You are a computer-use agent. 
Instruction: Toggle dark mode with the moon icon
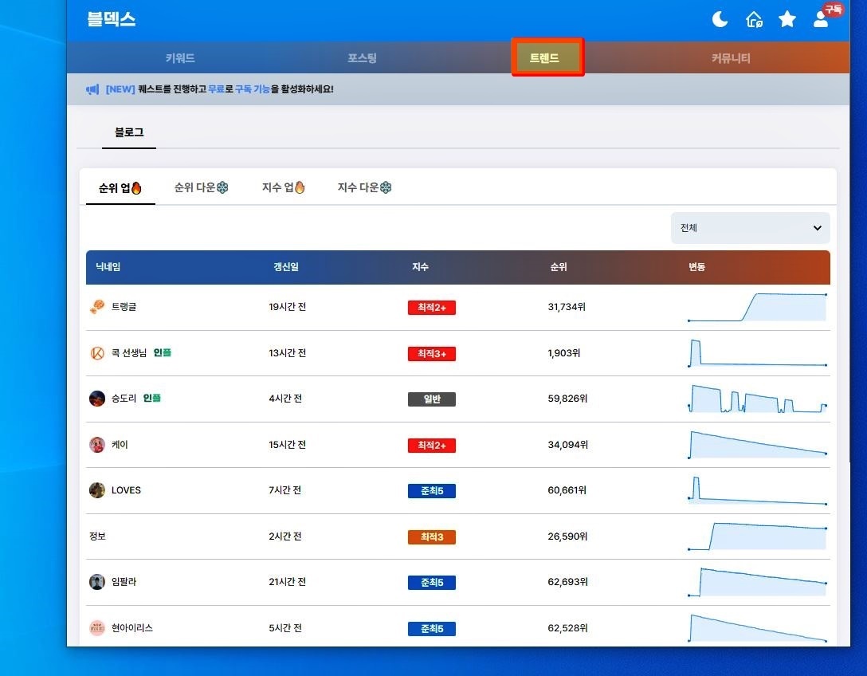click(720, 20)
